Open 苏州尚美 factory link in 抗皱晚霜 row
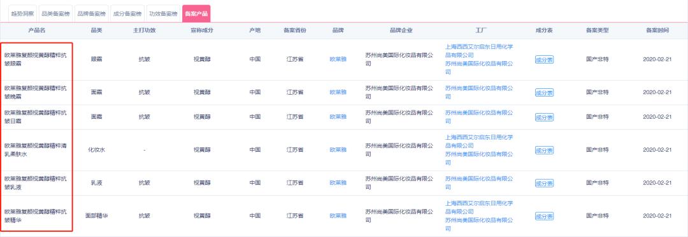This screenshot has height=237, width=688. tap(479, 92)
